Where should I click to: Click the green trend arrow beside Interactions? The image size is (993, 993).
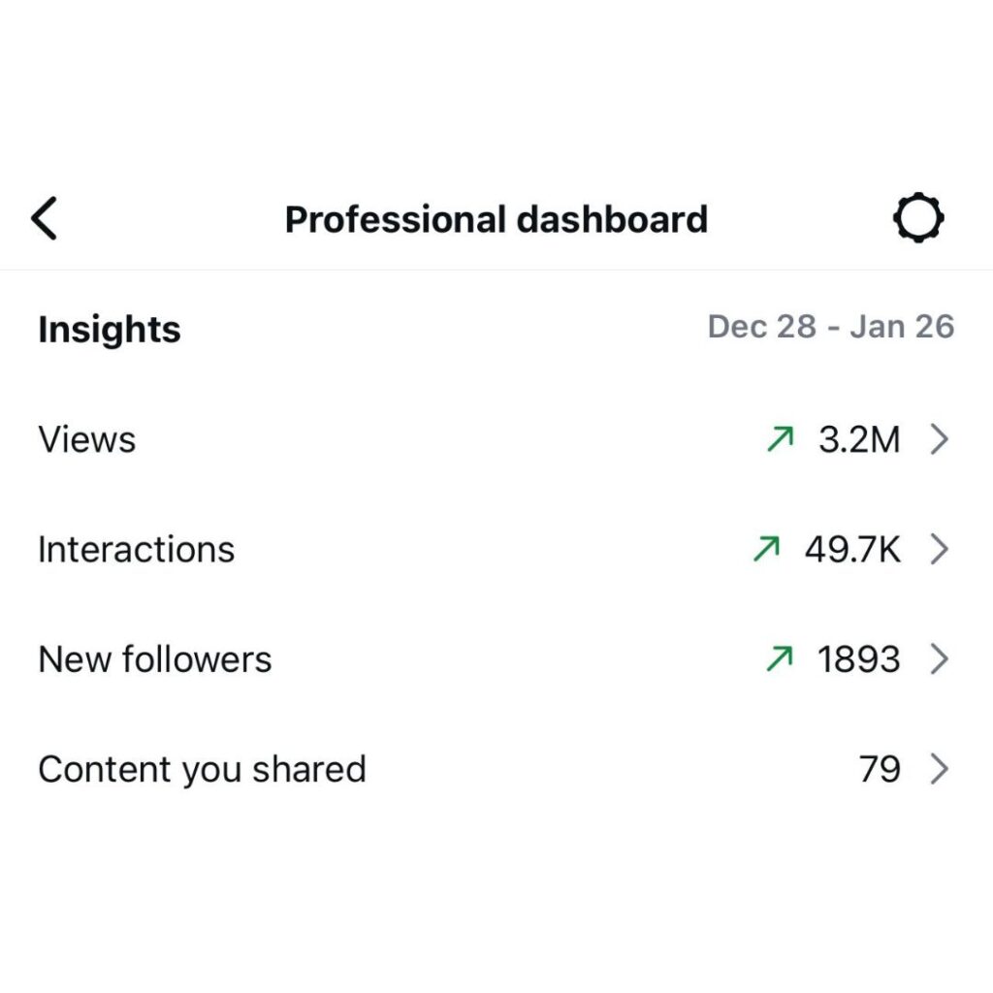[765, 550]
